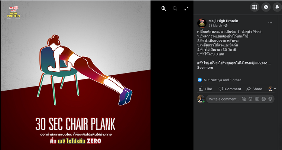Image resolution: width=282 pixels, height=150 pixels.
Task: View who reacted: Nut Nuttiya and 1 other
Action: (222, 80)
